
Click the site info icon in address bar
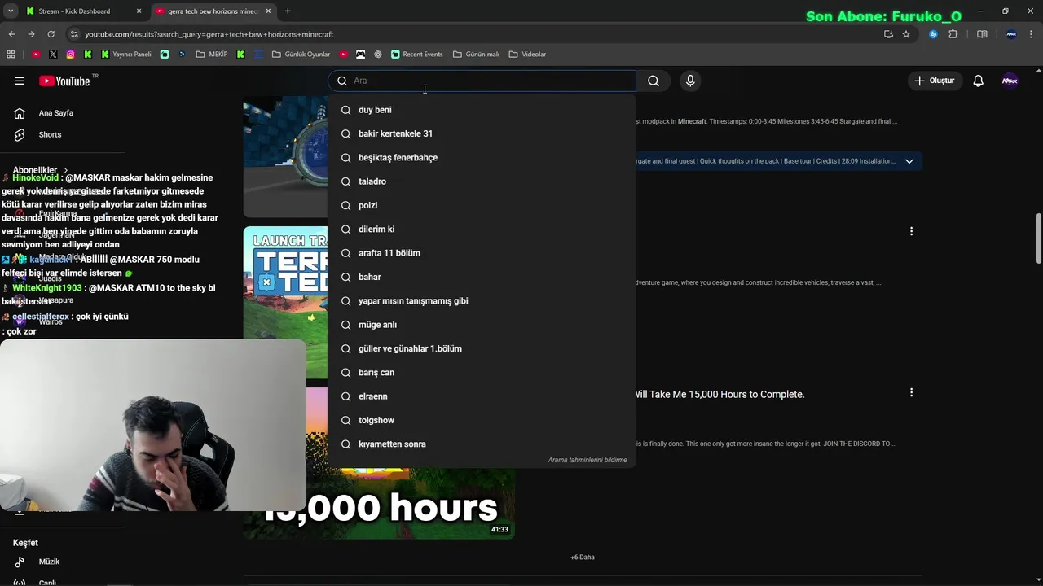[74, 34]
